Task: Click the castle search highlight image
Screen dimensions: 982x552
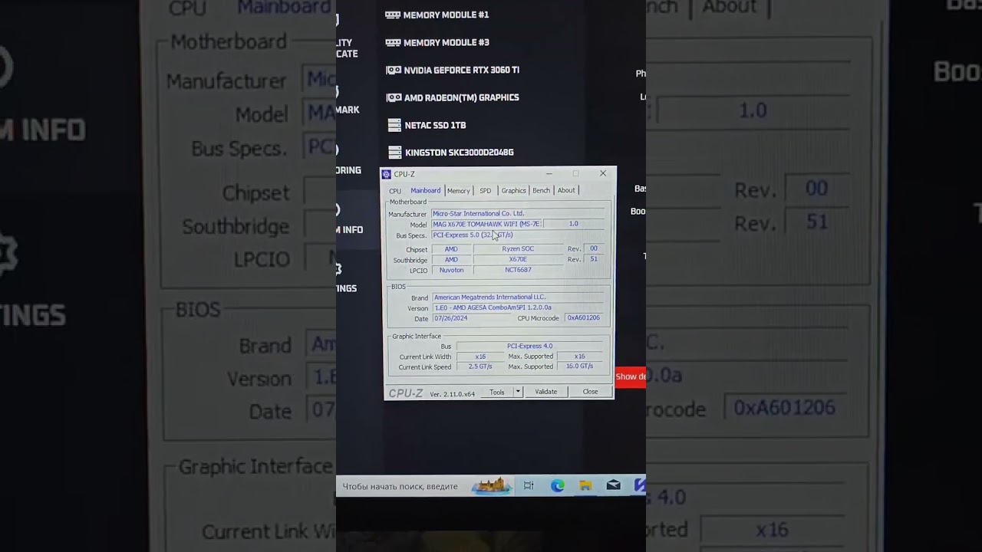Action: (491, 485)
